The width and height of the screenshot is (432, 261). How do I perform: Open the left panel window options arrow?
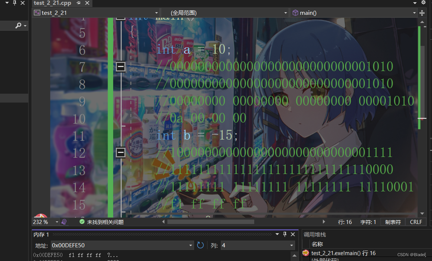[x=7, y=3]
